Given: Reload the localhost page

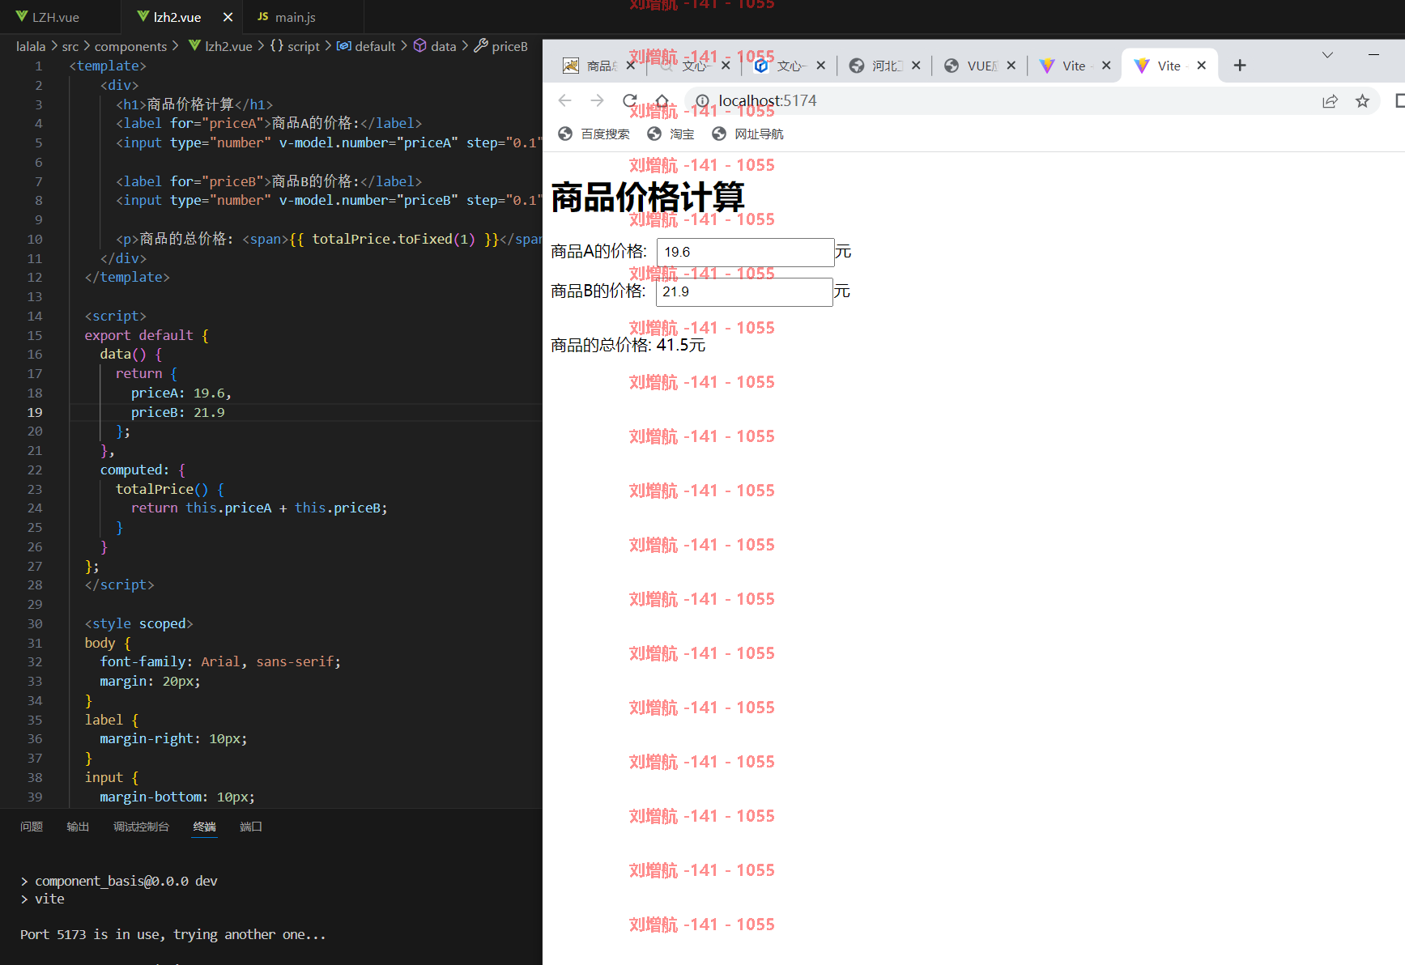Looking at the screenshot, I should click(x=630, y=100).
